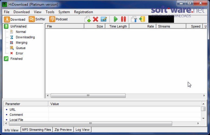Click the Value column header
This screenshot has width=210, height=135.
[124, 104]
